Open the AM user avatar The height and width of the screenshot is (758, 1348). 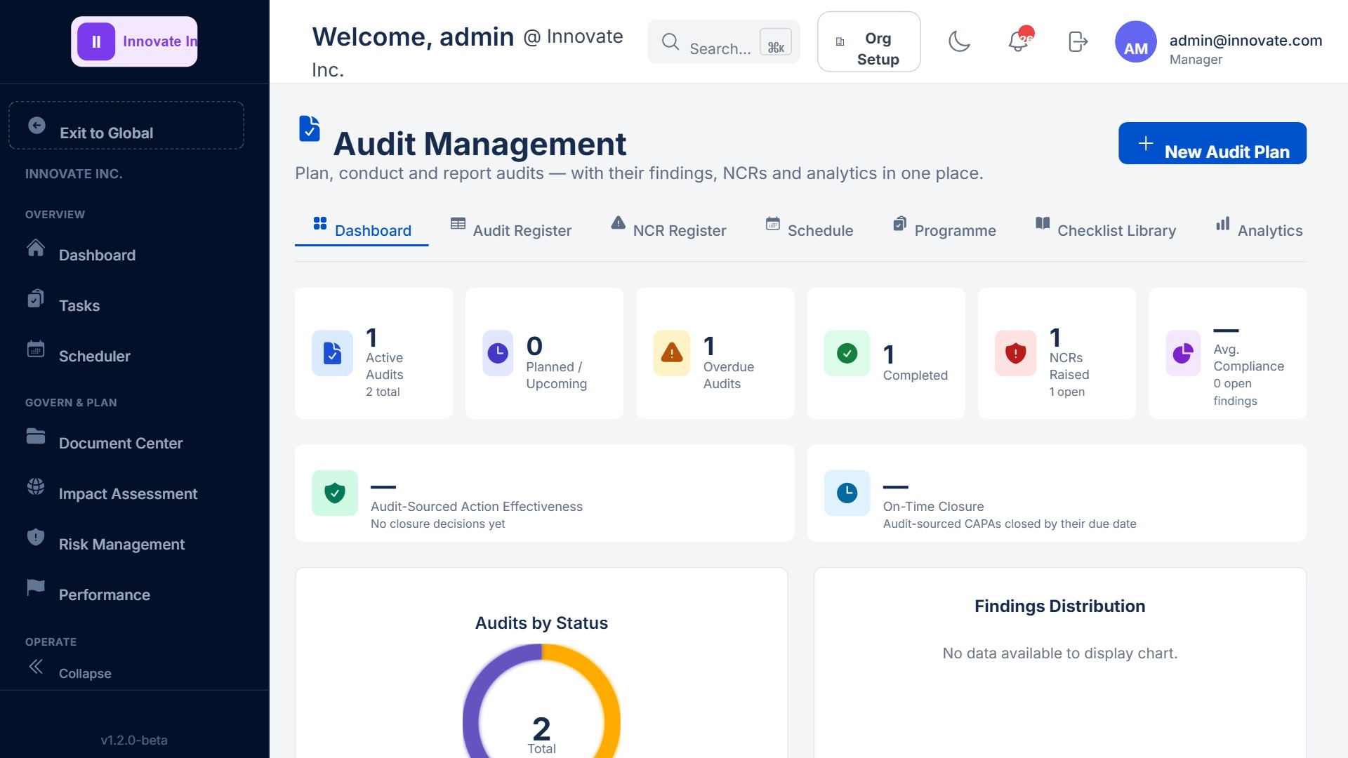pos(1135,41)
